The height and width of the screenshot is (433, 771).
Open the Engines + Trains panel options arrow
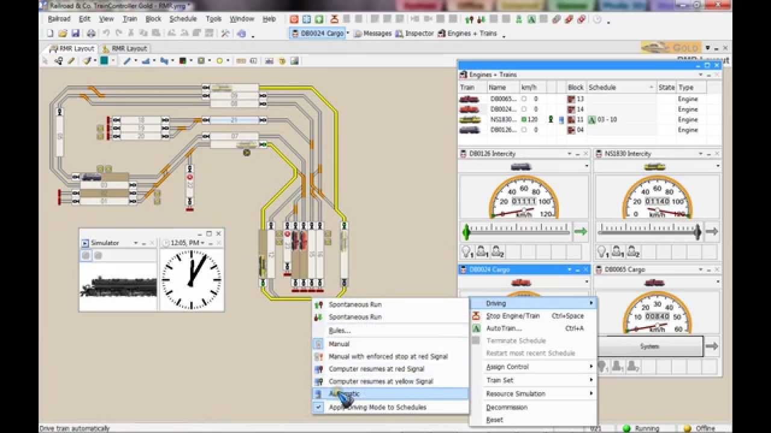(700, 75)
